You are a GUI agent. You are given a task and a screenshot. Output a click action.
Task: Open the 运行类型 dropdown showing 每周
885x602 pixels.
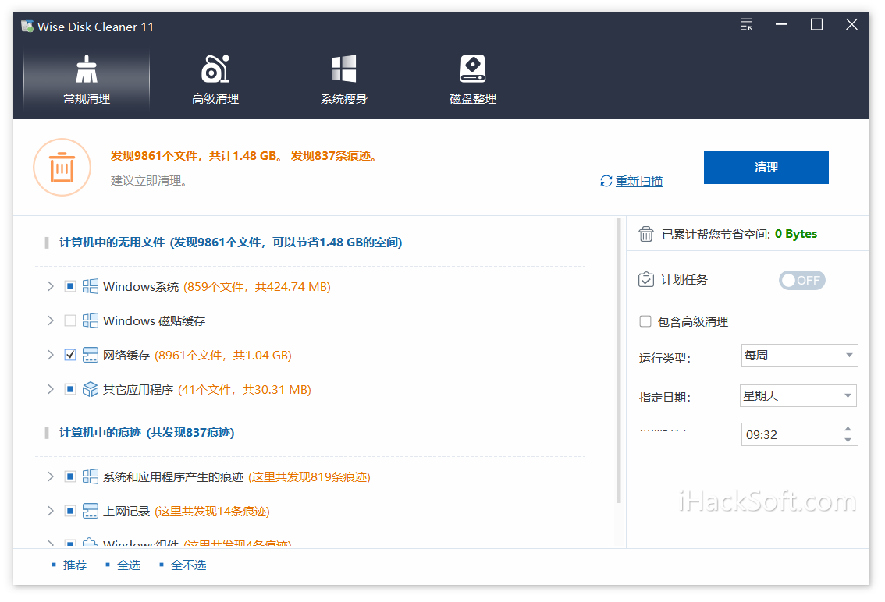pos(799,356)
